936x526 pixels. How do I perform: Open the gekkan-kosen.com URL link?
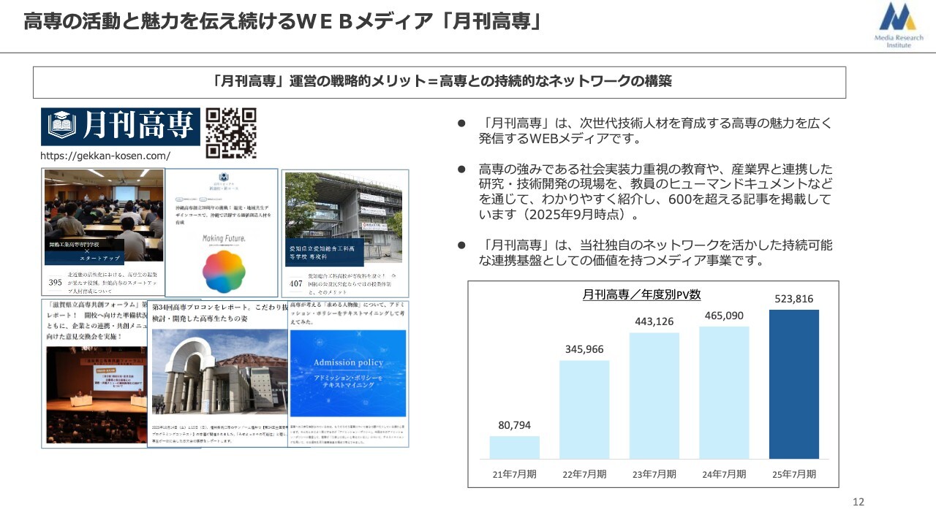coord(105,156)
